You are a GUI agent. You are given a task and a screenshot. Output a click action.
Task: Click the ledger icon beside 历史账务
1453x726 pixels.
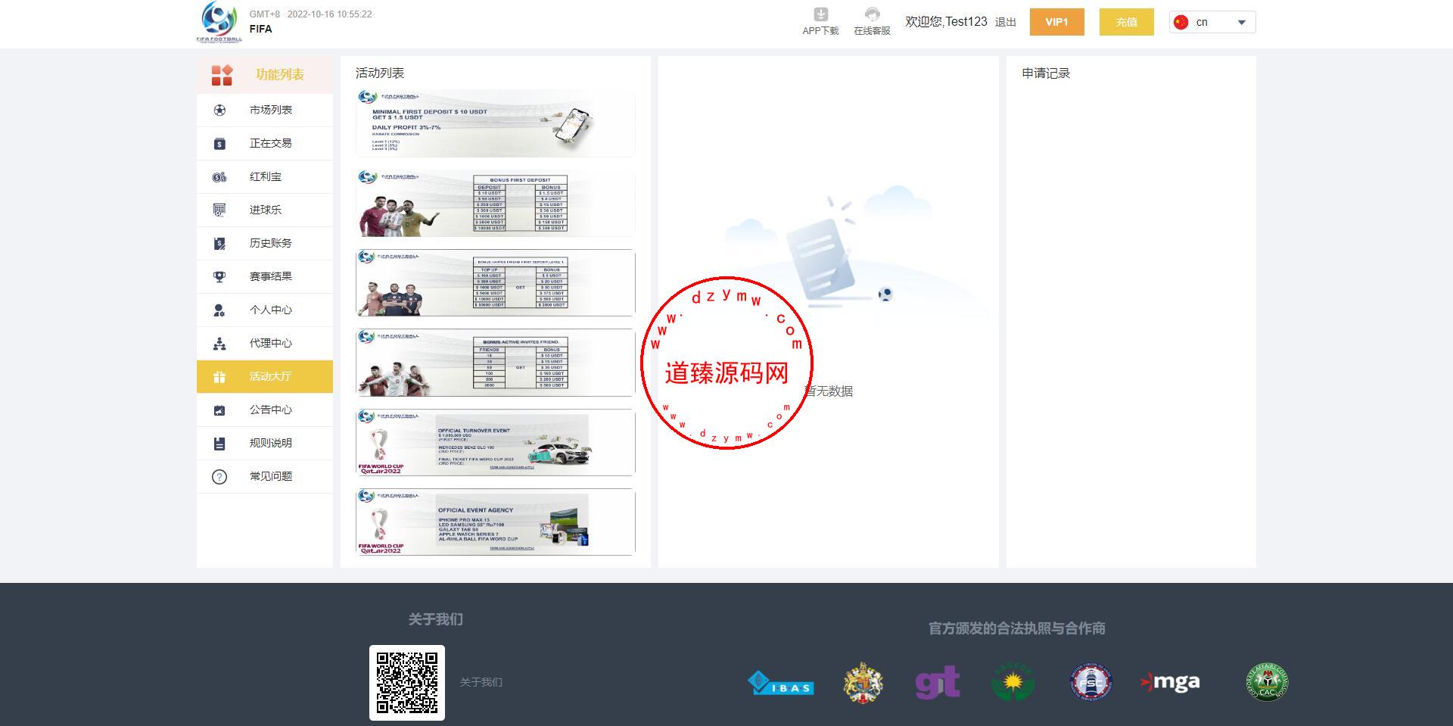pos(219,243)
